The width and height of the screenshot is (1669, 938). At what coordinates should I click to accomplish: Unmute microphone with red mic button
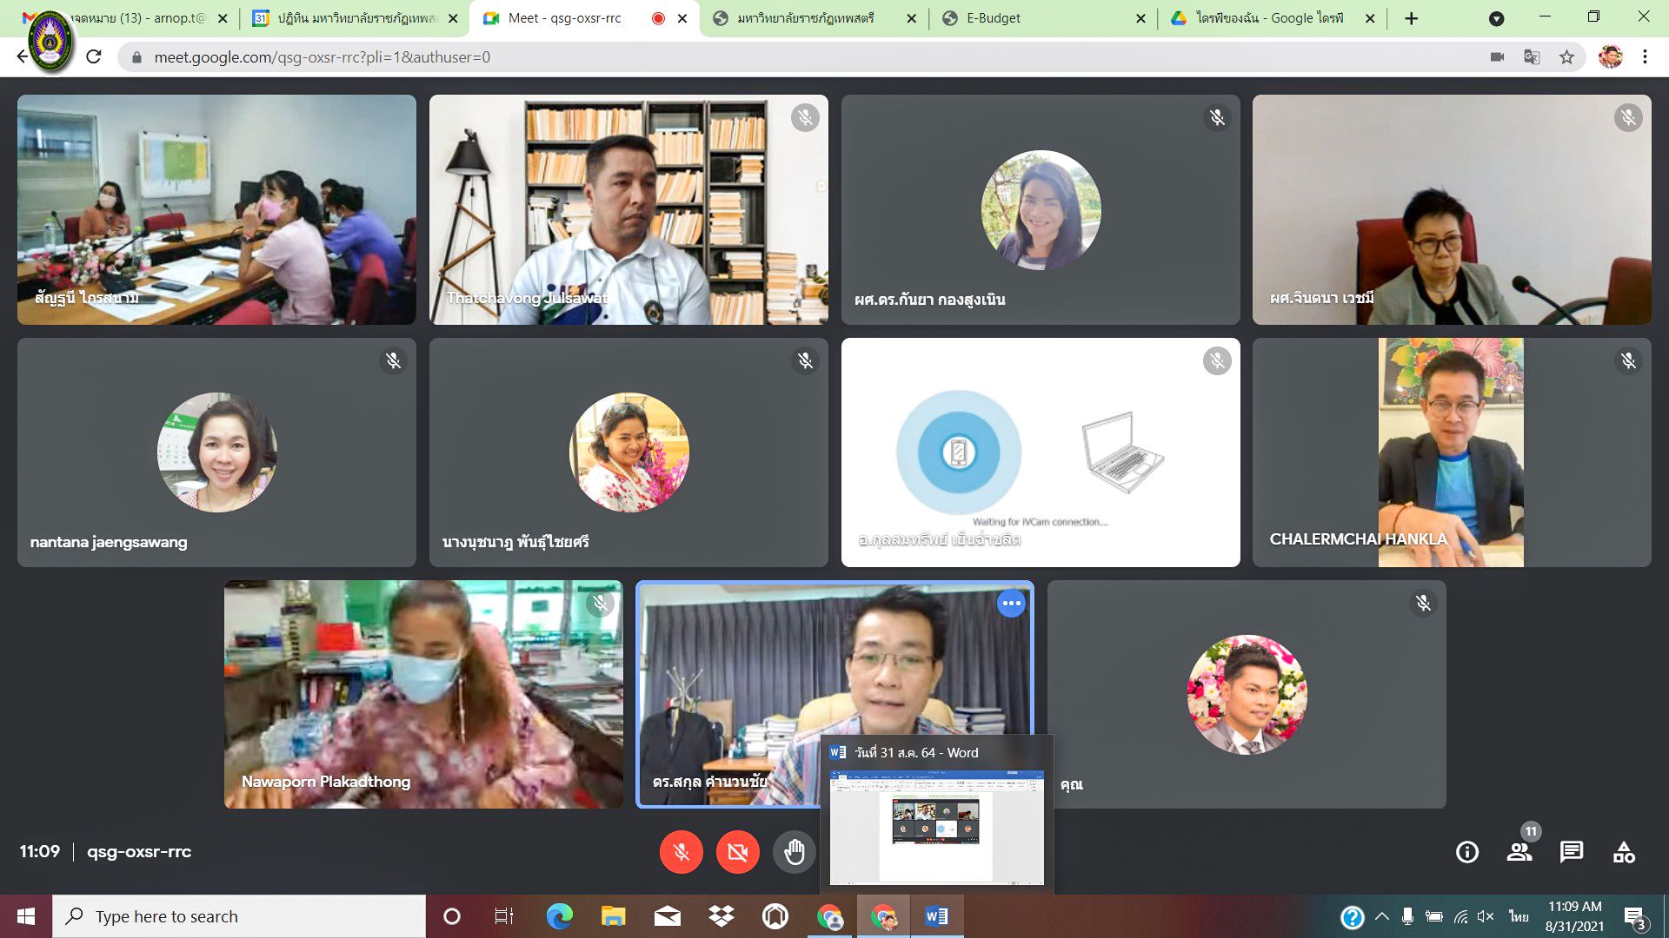click(x=681, y=852)
